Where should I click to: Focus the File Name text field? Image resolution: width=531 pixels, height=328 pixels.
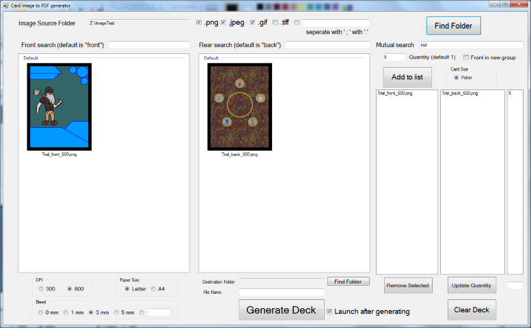coord(280,292)
